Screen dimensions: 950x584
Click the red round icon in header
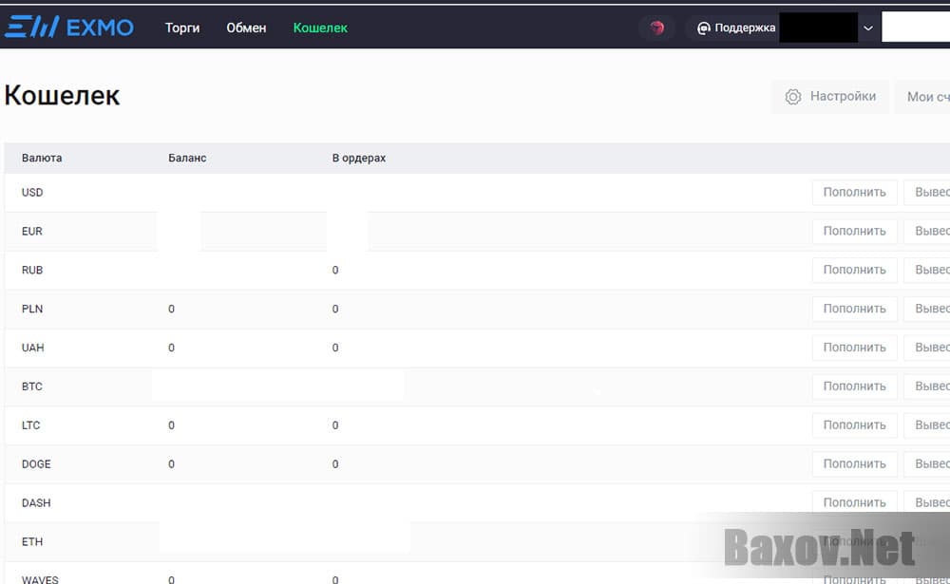[x=656, y=28]
